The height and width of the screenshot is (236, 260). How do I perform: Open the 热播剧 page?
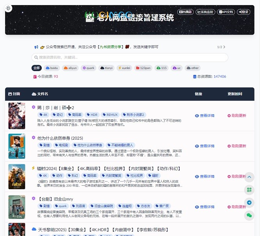tap(185, 12)
